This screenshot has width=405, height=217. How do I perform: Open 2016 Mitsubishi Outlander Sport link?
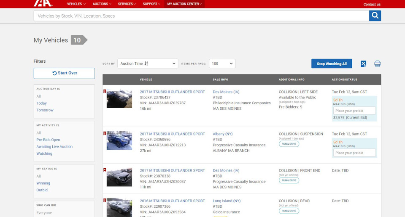tap(172, 201)
